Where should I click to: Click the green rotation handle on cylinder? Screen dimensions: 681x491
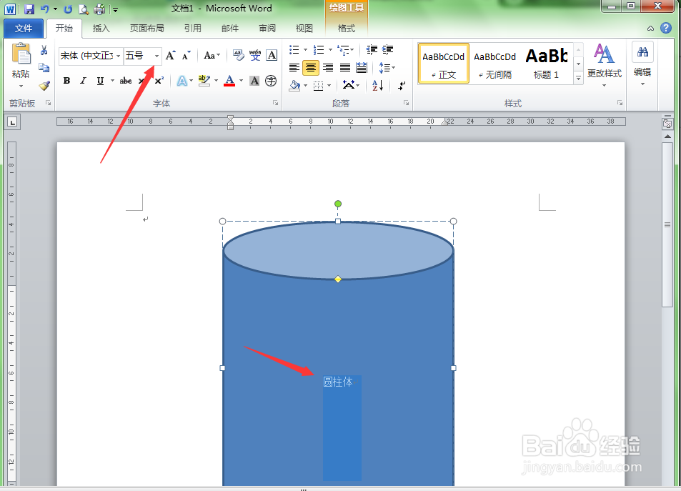tap(338, 204)
